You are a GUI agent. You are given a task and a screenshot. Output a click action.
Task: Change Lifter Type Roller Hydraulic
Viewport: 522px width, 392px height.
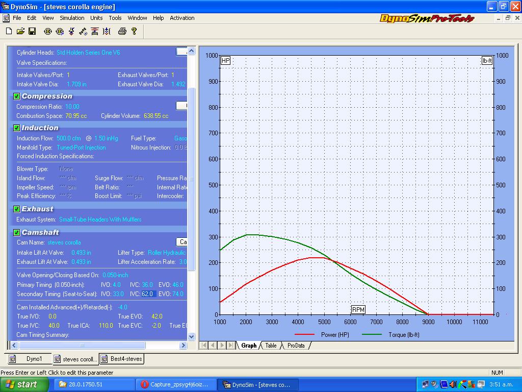167,253
